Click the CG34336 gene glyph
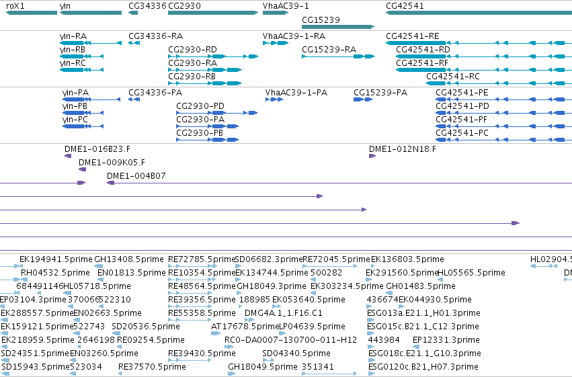This screenshot has width=572, height=377. (133, 13)
